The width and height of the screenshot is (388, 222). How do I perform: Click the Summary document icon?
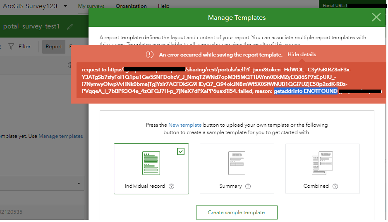[237, 163]
